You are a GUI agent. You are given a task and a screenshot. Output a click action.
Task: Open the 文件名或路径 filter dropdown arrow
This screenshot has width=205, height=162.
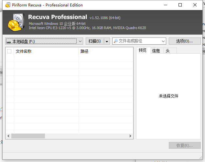pos(163,41)
